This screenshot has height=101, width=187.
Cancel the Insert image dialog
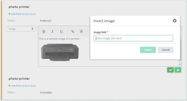tap(166, 50)
